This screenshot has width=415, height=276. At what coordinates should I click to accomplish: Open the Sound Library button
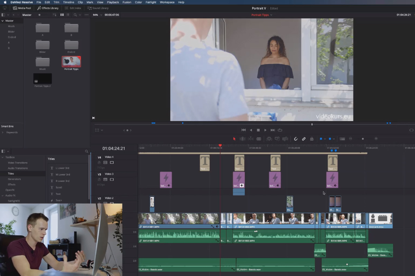pos(98,8)
